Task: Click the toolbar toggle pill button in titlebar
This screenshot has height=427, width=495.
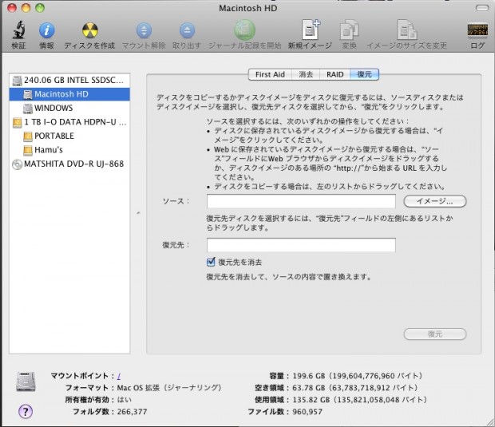Action: (x=482, y=8)
